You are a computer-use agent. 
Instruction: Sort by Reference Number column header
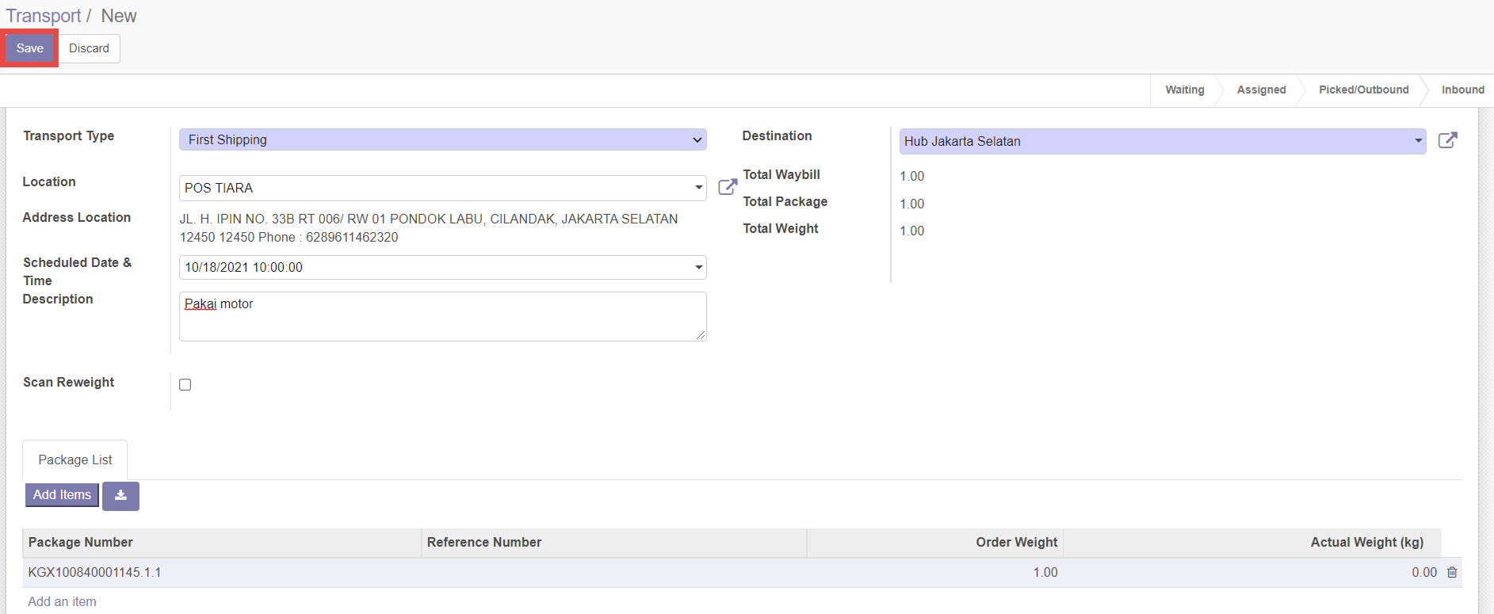(x=614, y=543)
